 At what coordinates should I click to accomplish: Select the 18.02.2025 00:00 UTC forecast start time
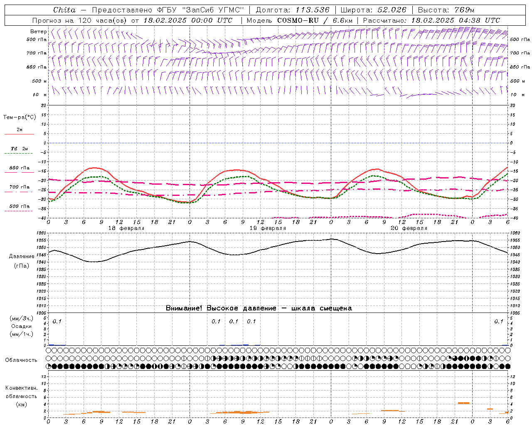tap(188, 20)
